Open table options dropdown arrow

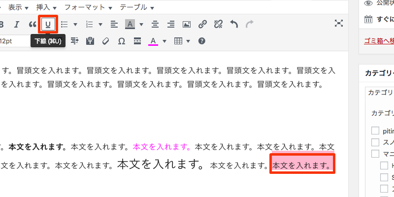pos(188,41)
